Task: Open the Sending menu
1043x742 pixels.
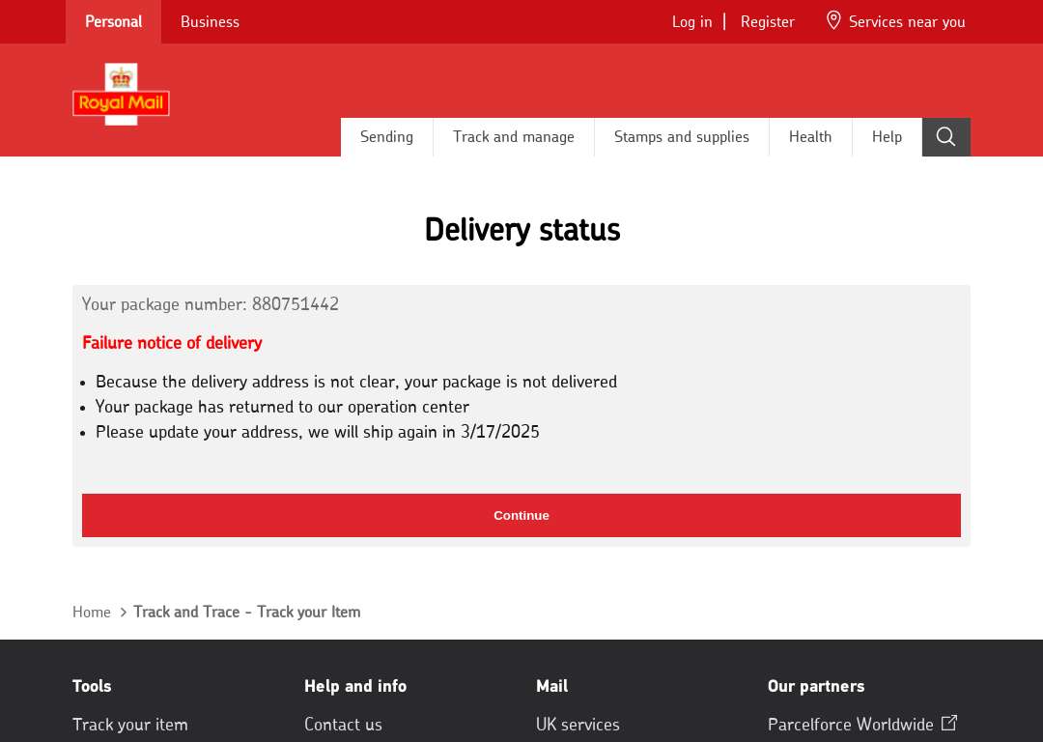Action: pos(386,137)
